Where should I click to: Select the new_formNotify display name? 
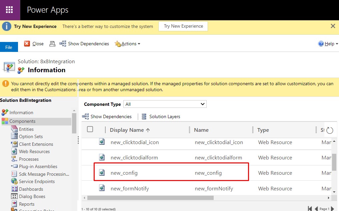pos(130,189)
